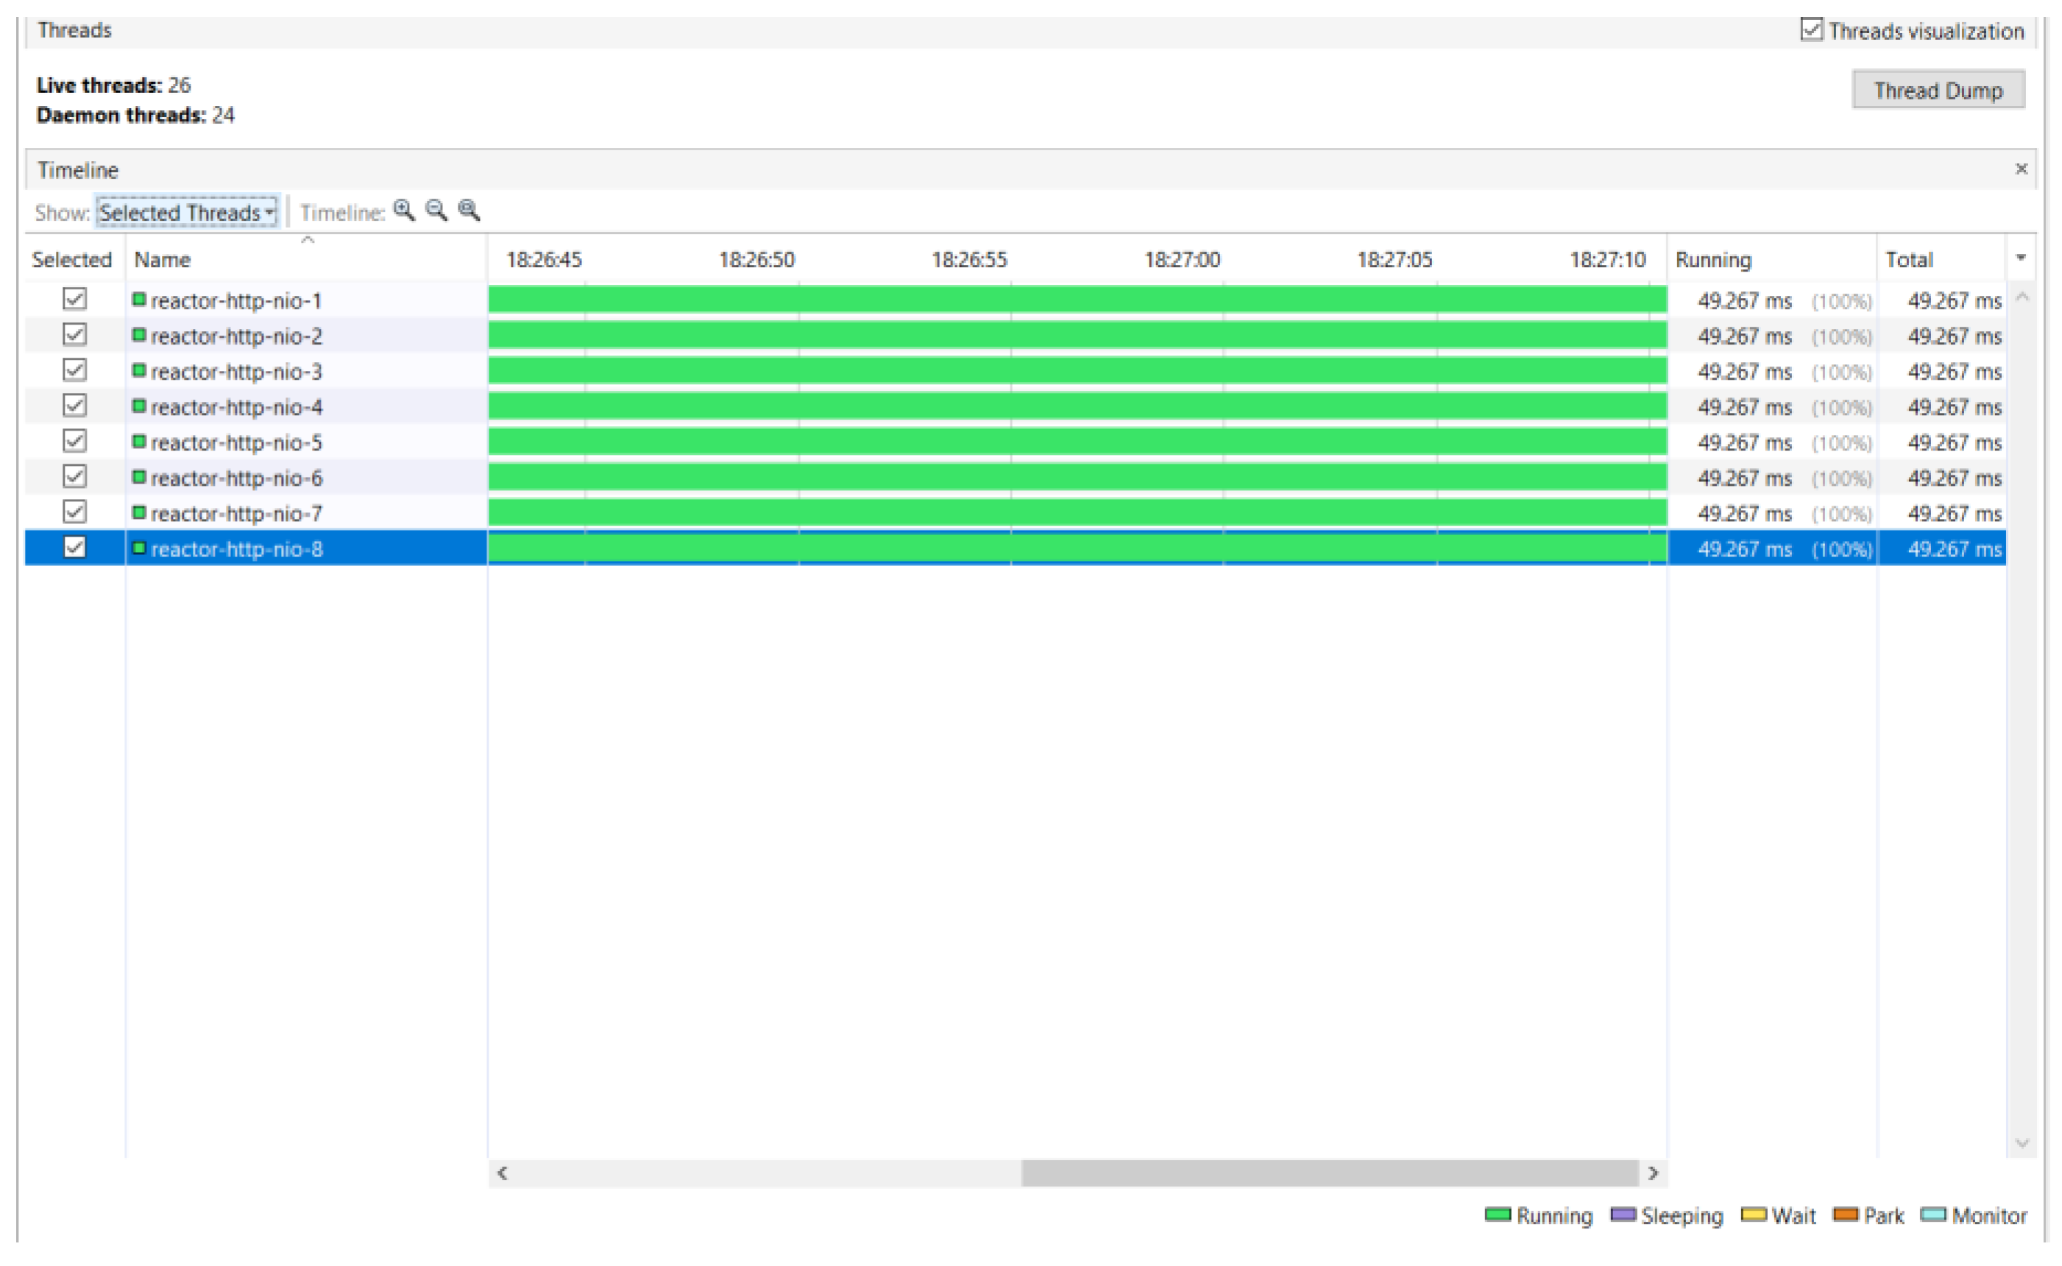Screen dimensions: 2062x1266
Task: Click the green state icon beside reactor-http-nio-5
Action: pos(139,441)
